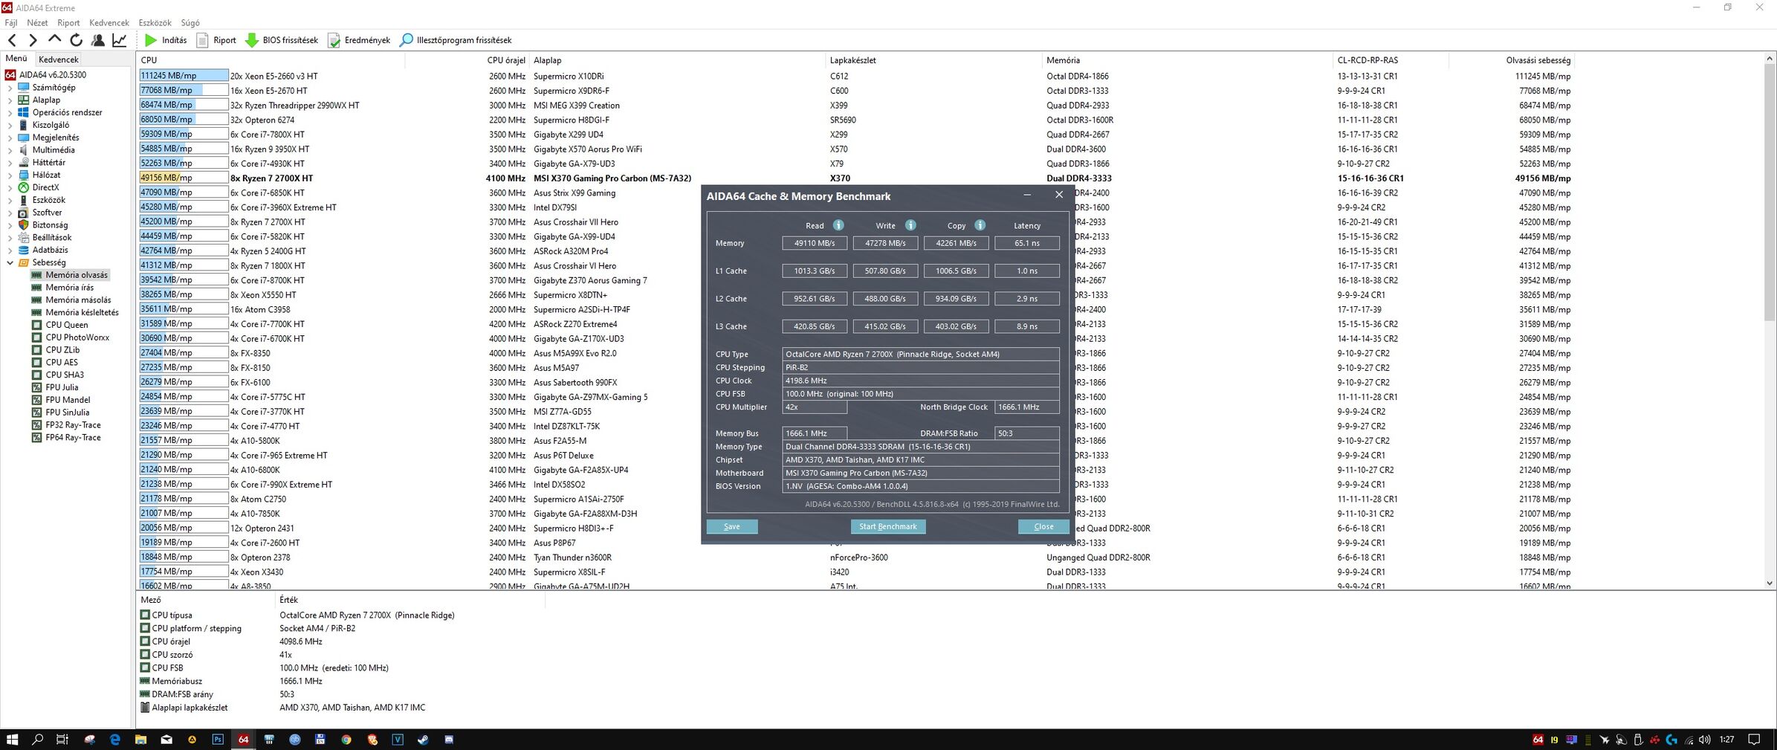Expand the Hálózat tree node
Screen dimensions: 1777x750
click(x=10, y=175)
